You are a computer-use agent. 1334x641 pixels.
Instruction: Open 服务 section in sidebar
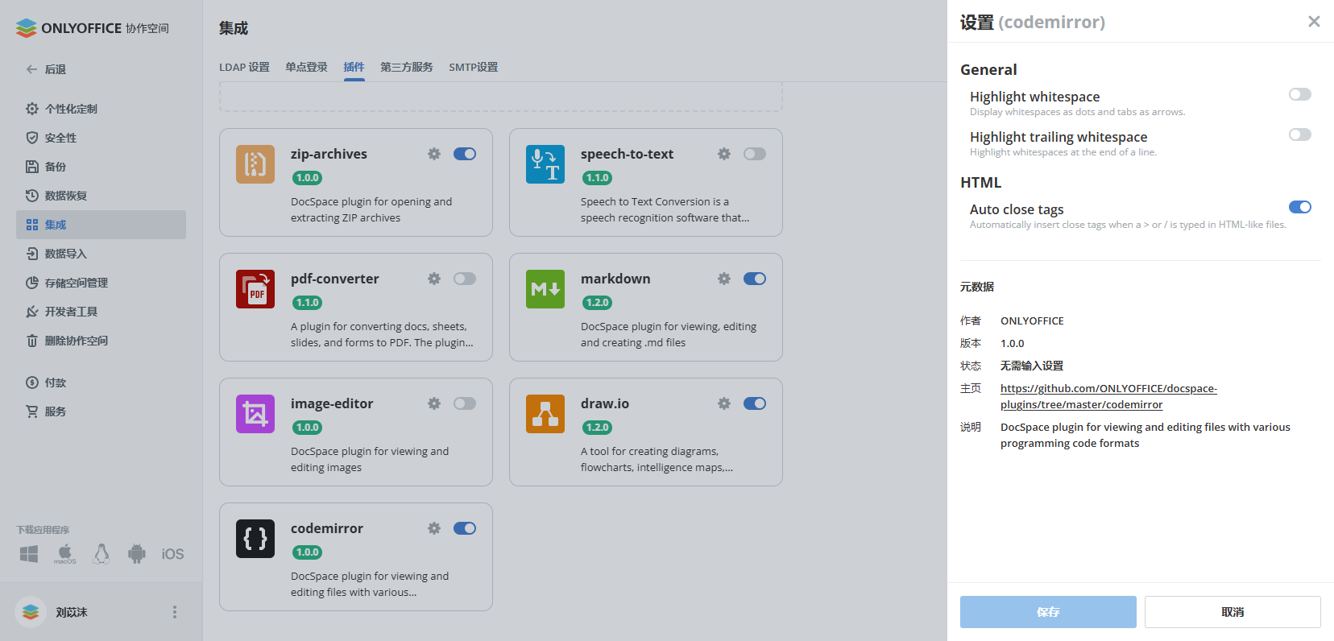[x=101, y=411]
